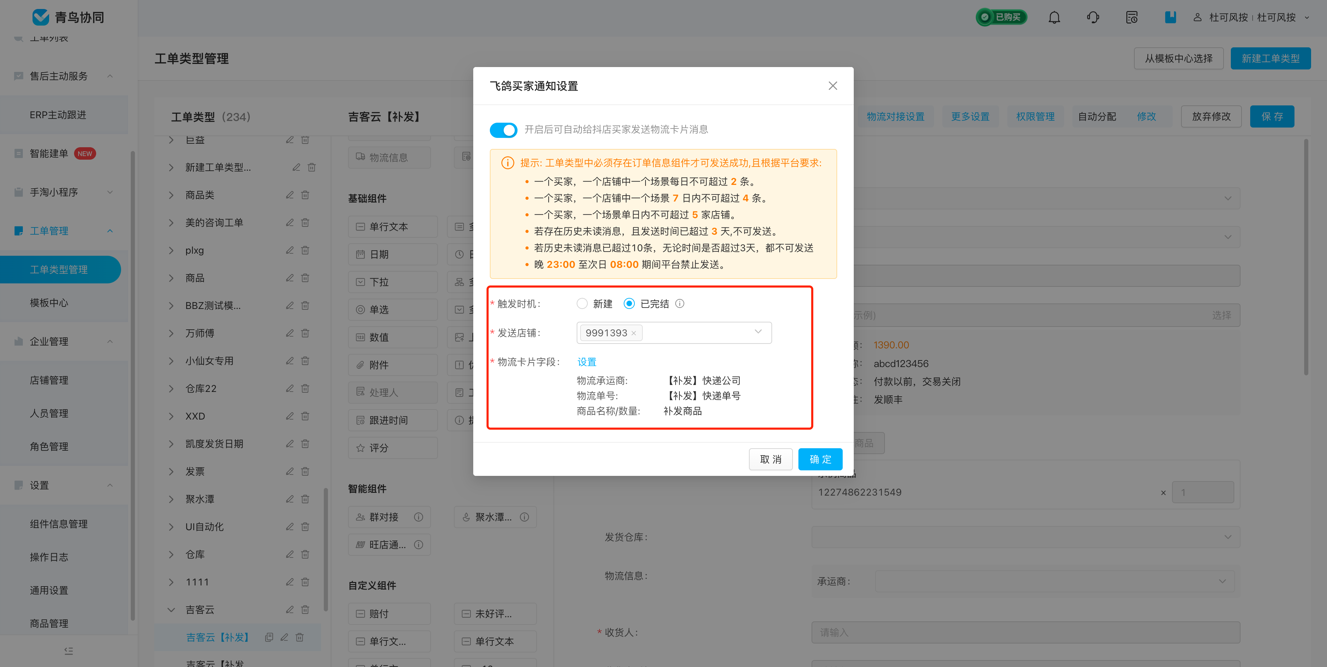Expand the 商品类 tree node
This screenshot has height=667, width=1327.
[171, 195]
